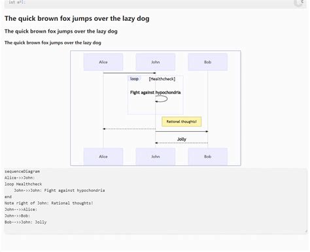Click the bottom John participant box
Viewport: 310px width, 252px height.
[x=156, y=157]
